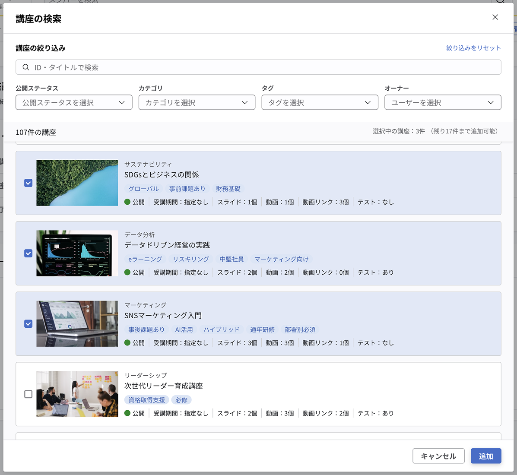Click スライド：3個 in SNSマーケティング row
517x475 pixels.
[x=237, y=343]
